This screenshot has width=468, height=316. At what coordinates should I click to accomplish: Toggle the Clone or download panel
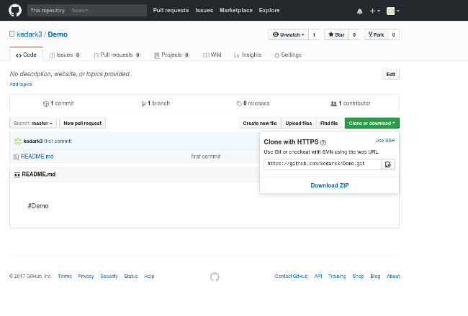[372, 124]
